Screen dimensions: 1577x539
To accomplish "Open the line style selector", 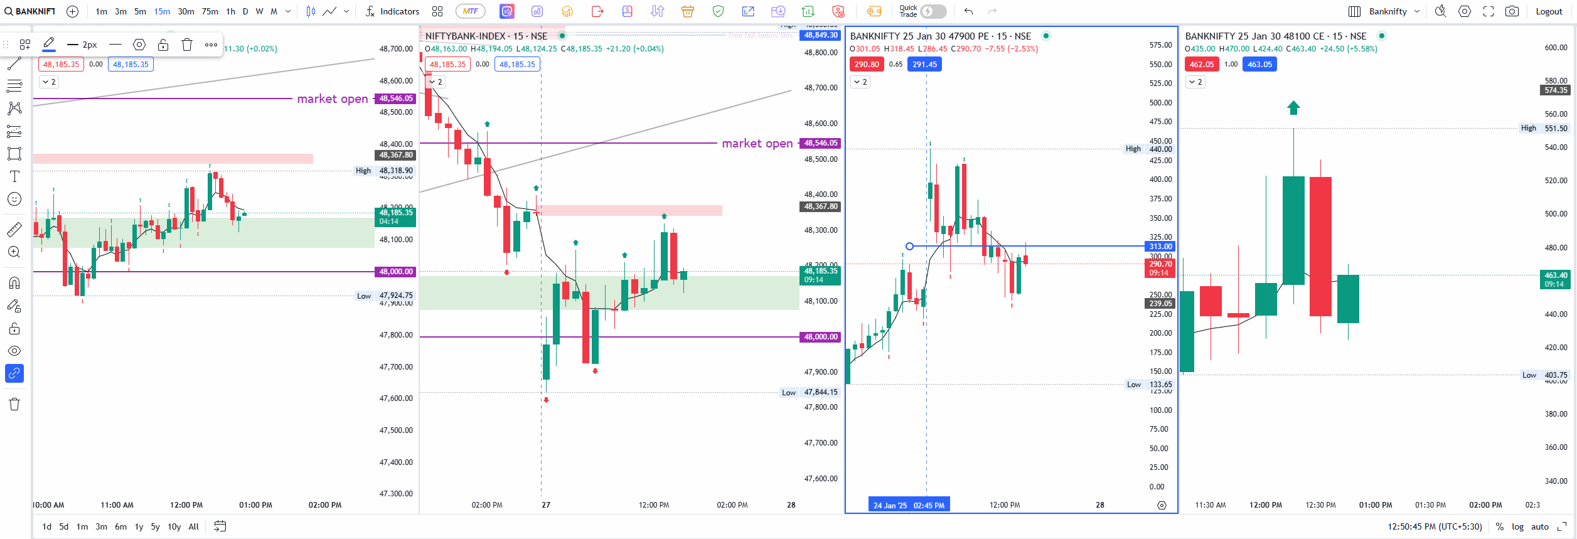I will click(115, 45).
